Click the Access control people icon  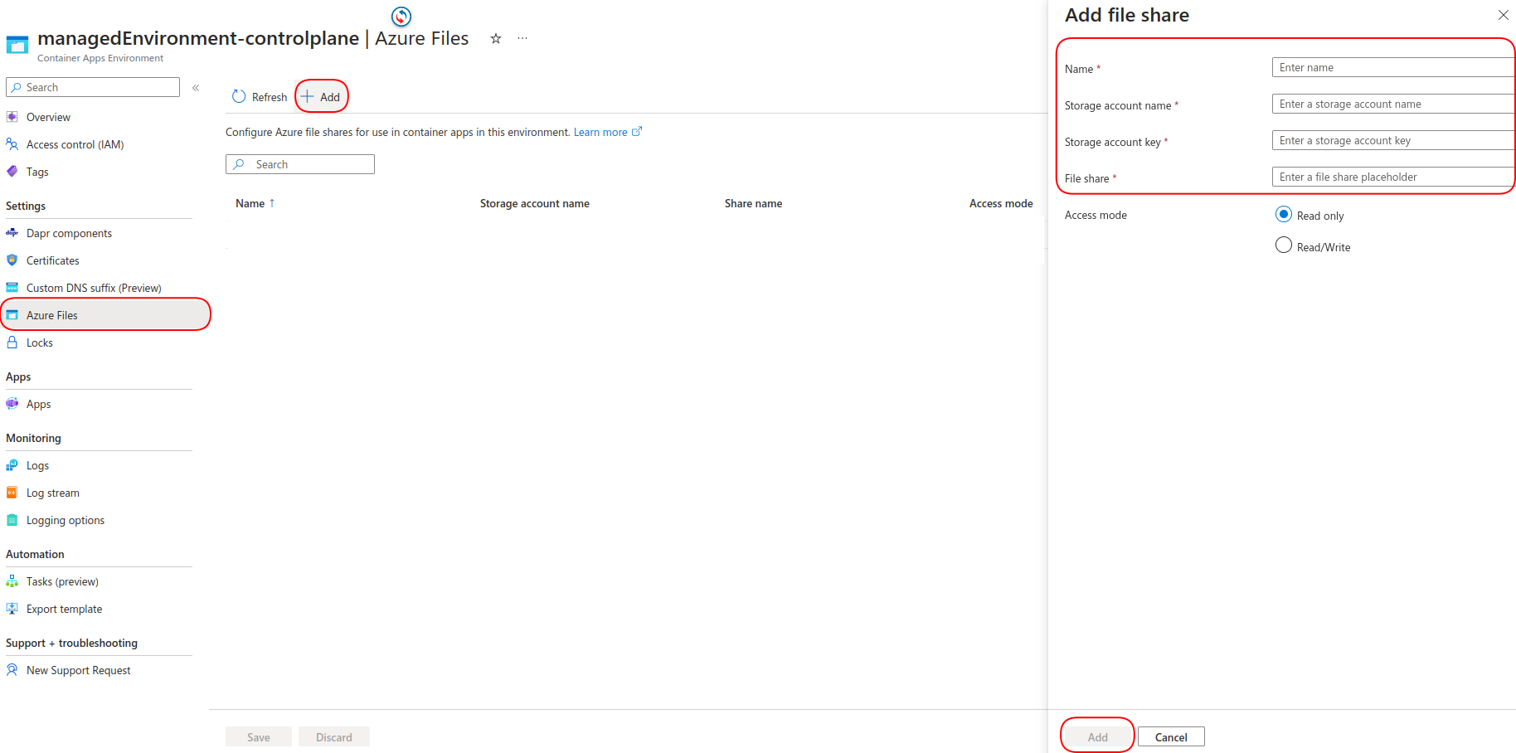(12, 144)
